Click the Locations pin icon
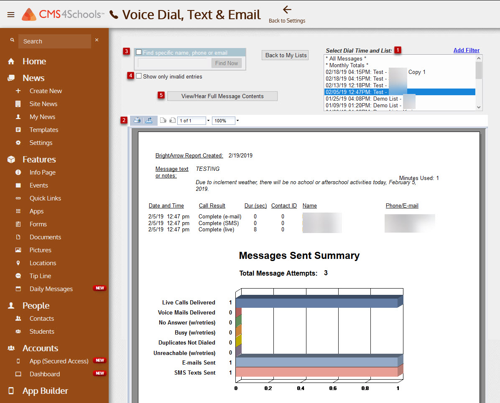500x403 pixels. [18, 263]
